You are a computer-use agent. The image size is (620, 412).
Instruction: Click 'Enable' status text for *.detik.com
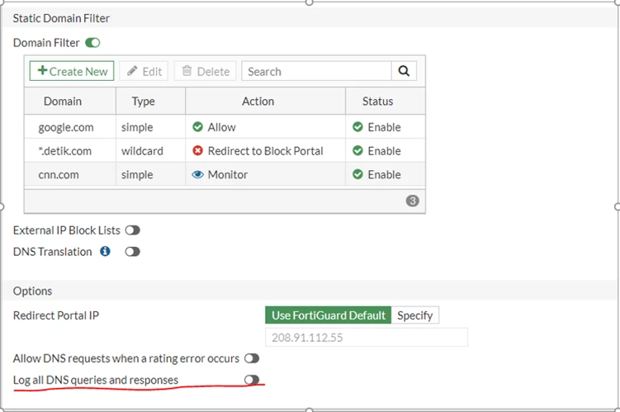pyautogui.click(x=384, y=151)
